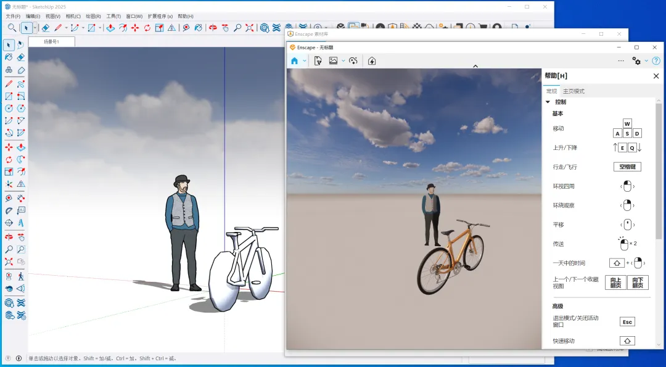
Task: Select the Offset tool in left toolbar
Action: coord(21,171)
